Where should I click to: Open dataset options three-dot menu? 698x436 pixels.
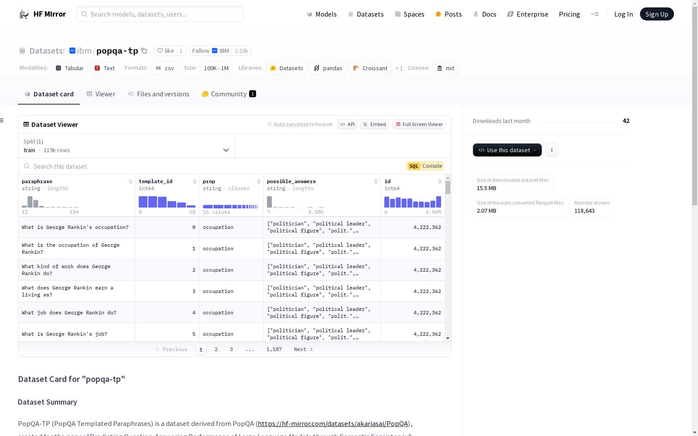tap(552, 150)
